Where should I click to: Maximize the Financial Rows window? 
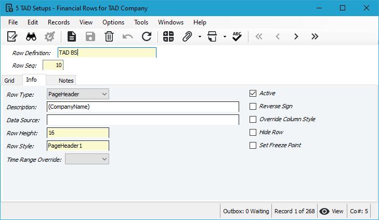coord(343,8)
